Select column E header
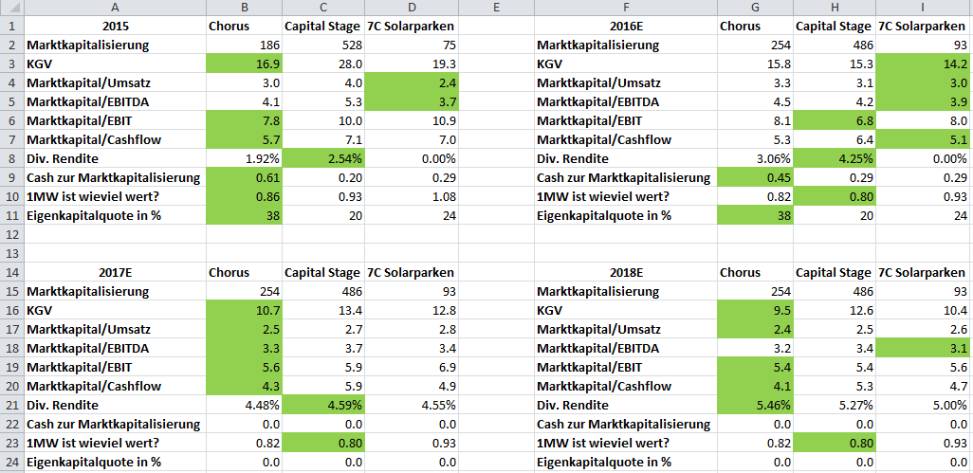 [x=496, y=9]
